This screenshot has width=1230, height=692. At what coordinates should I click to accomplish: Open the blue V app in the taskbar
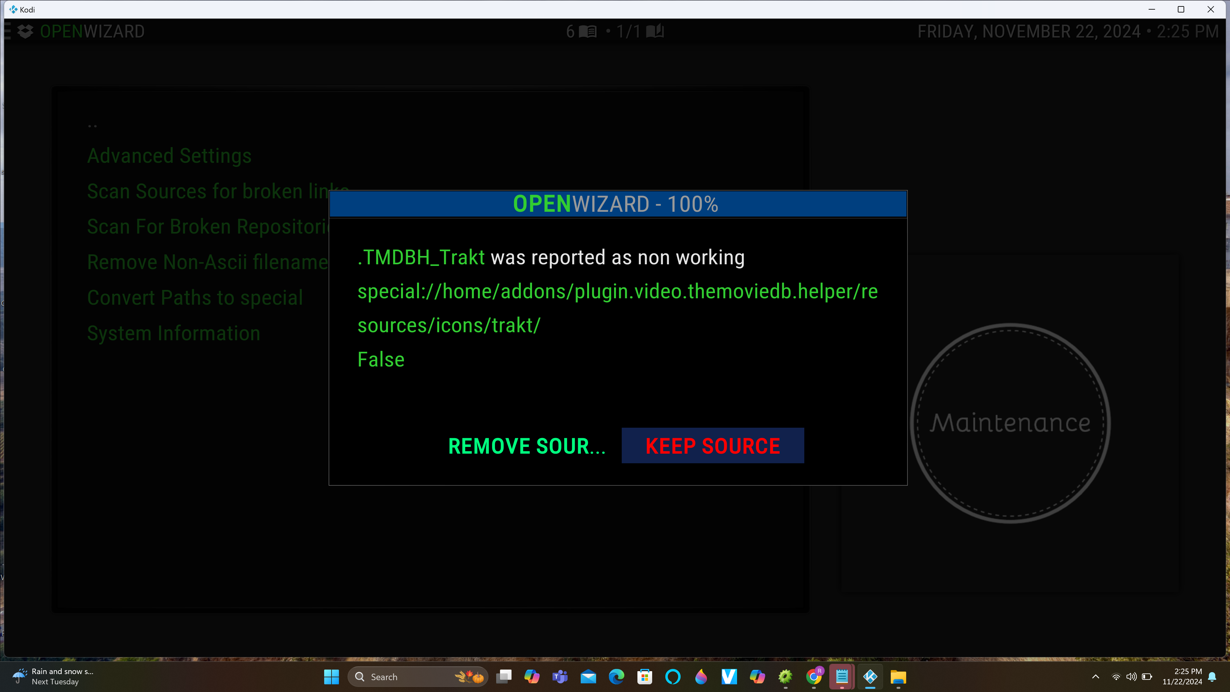pyautogui.click(x=729, y=677)
